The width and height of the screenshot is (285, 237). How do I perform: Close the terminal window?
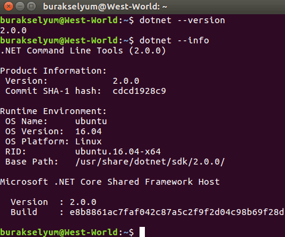coord(8,7)
